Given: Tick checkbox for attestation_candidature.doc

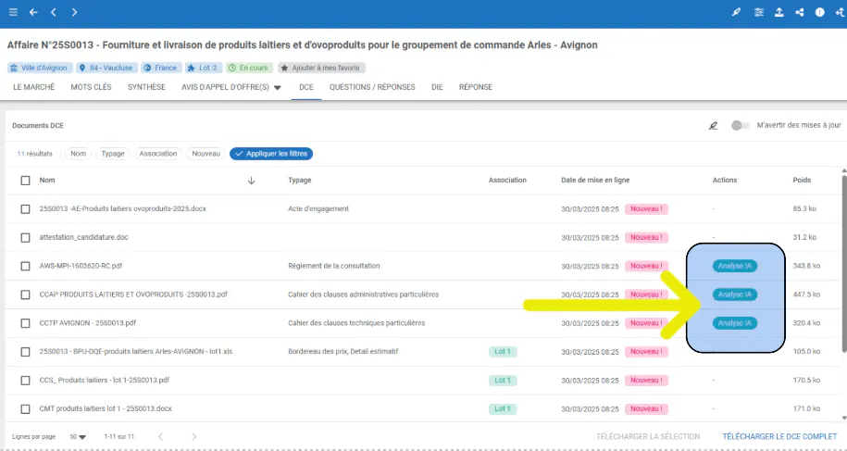Looking at the screenshot, I should click(26, 237).
